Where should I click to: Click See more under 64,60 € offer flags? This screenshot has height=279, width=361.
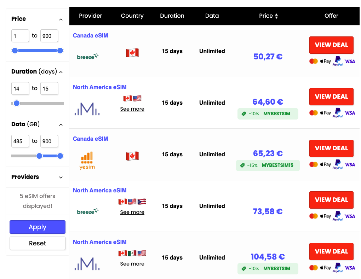[132, 109]
